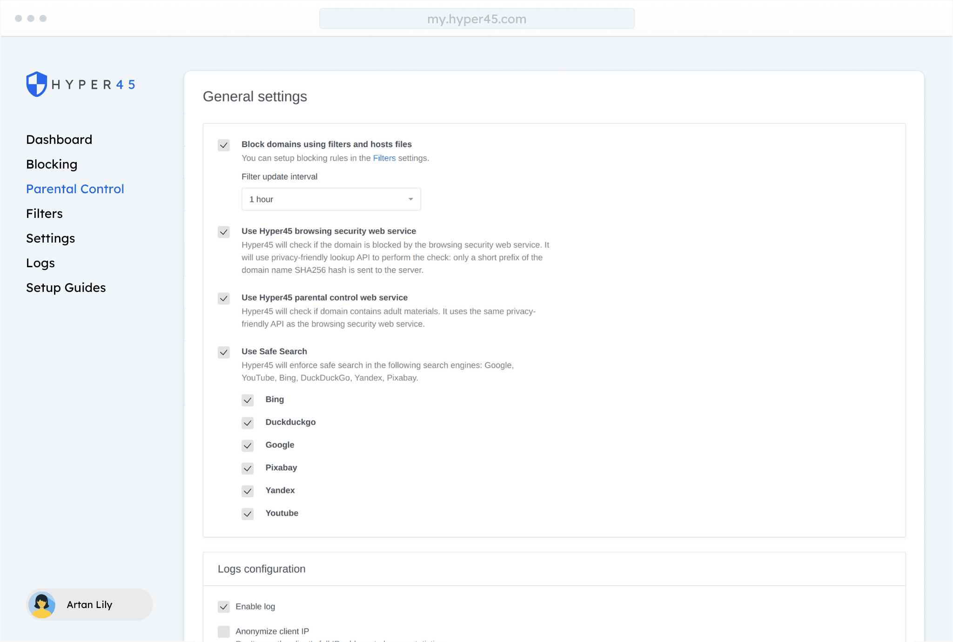Uncheck Block domains using filters checkbox

click(x=224, y=145)
